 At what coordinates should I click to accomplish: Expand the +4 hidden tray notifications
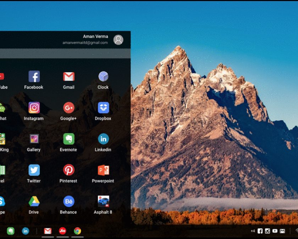click(253, 231)
